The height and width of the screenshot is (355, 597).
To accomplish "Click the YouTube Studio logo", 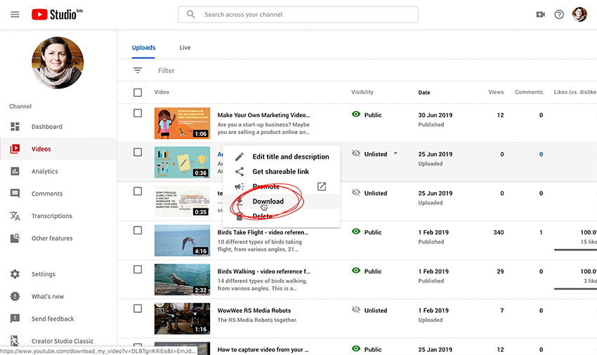I will (57, 15).
